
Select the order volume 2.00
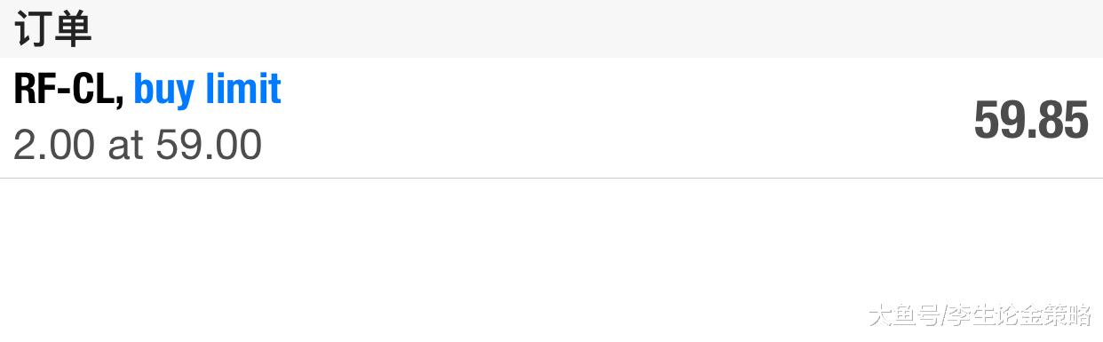53,145
